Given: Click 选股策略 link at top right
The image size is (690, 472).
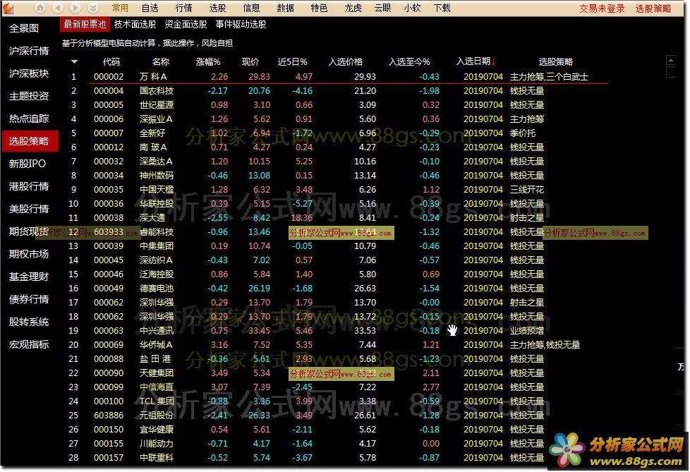Looking at the screenshot, I should 653,8.
